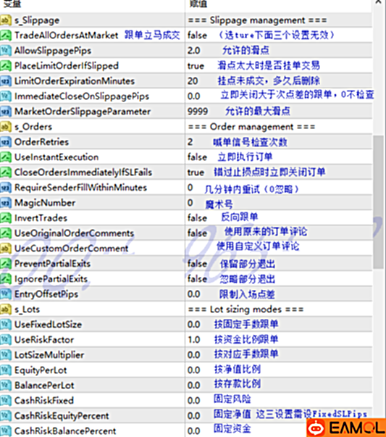386x437 pixels.
Task: Toggle the PlaceLimitOrderIfSlipped true value
Action: 196,66
